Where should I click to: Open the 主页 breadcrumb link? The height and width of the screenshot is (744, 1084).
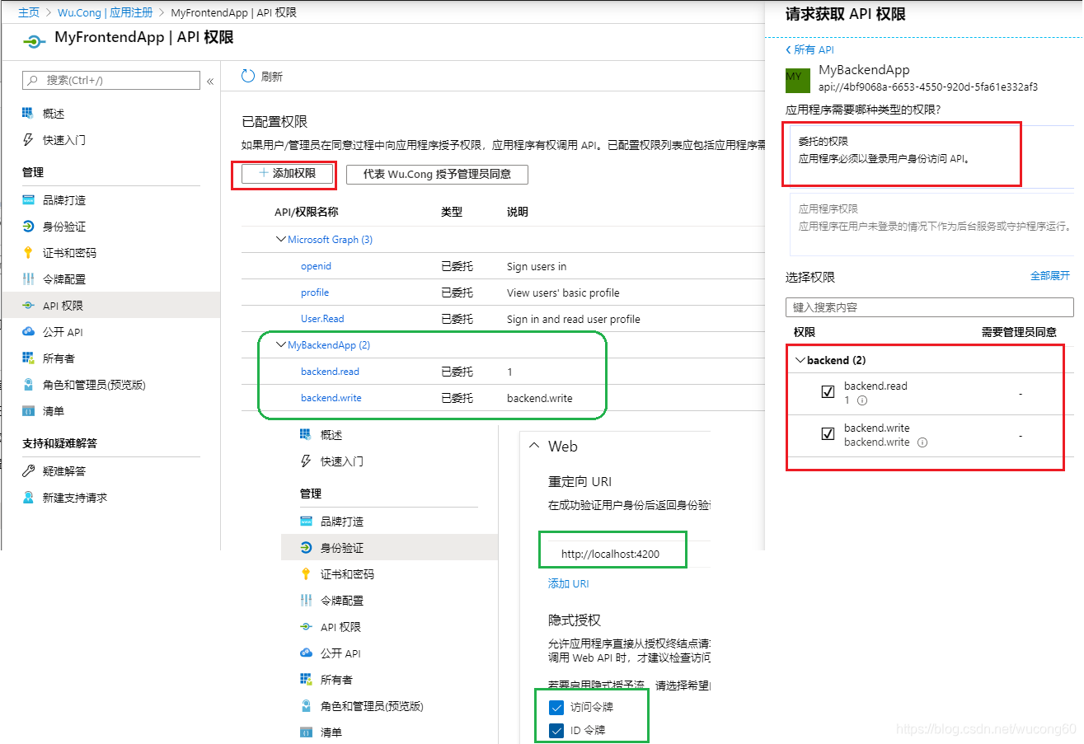tap(29, 12)
